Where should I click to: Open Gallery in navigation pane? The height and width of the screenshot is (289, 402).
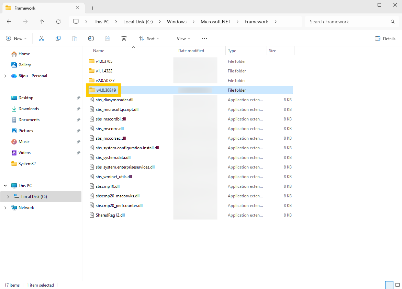pos(25,65)
